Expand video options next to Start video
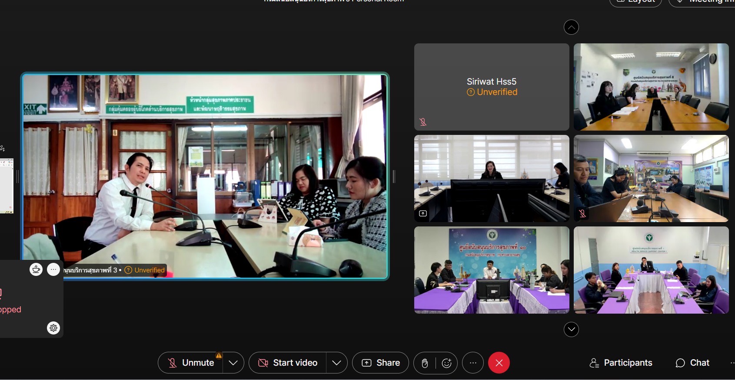 (x=336, y=363)
